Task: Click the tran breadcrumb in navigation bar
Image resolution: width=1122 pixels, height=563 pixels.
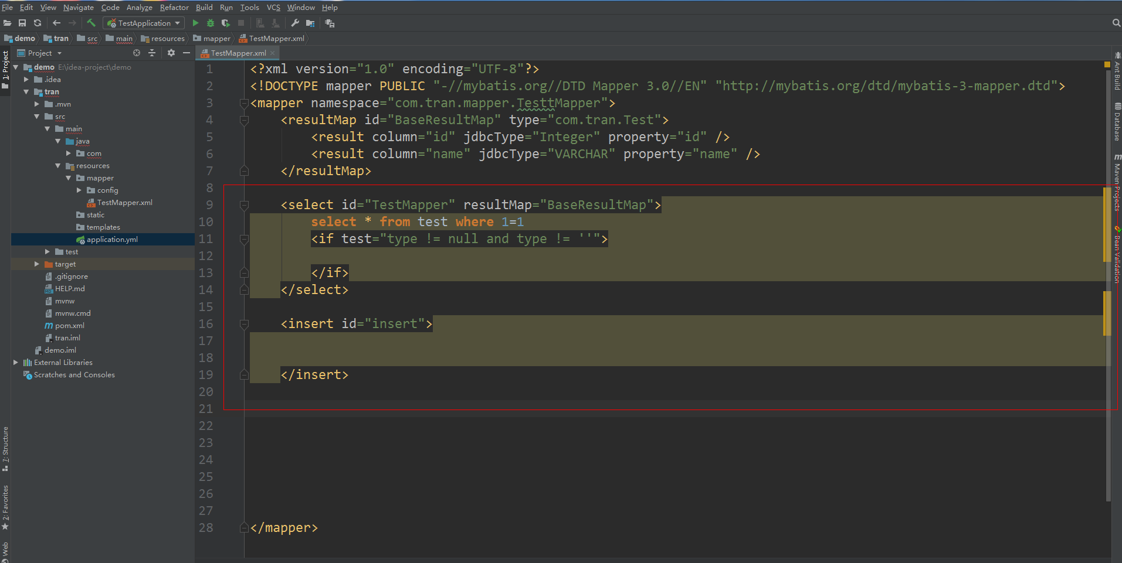Action: 56,39
